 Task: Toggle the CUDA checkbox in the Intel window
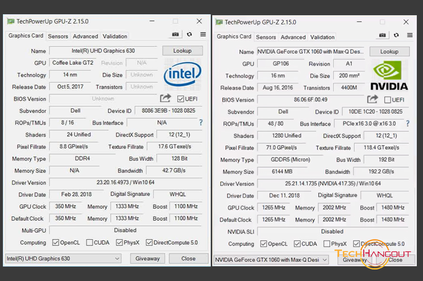pos(90,242)
